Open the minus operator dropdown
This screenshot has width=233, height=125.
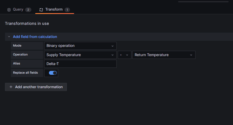124,55
